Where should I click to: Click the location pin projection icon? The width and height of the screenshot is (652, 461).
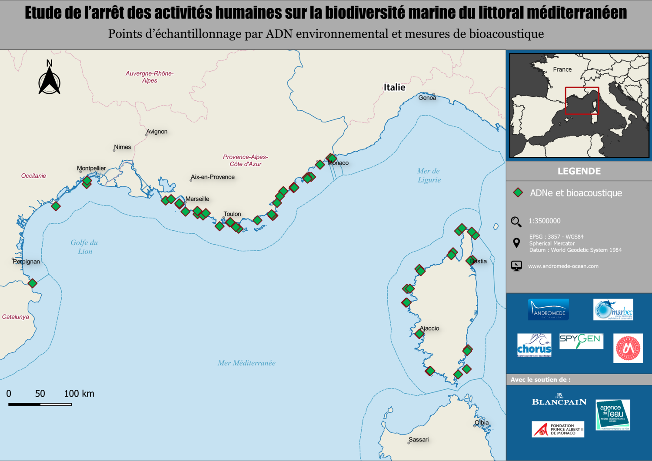pyautogui.click(x=516, y=243)
